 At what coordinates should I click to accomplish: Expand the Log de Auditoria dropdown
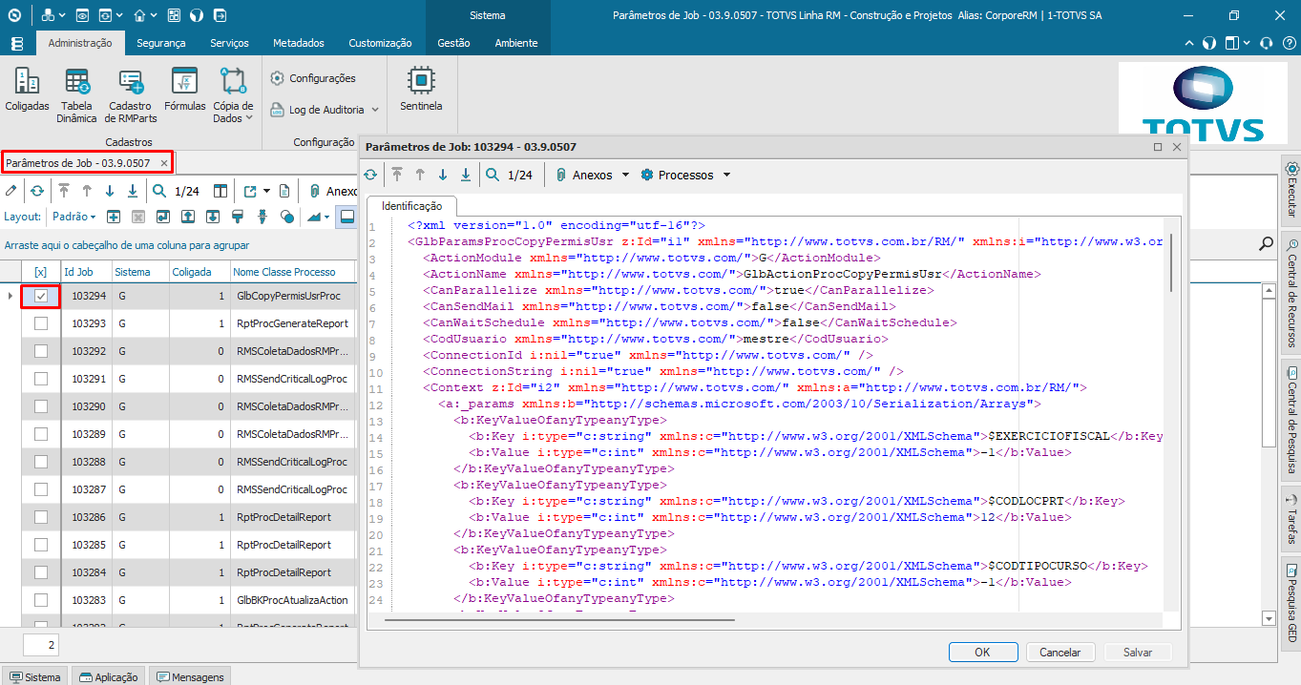coord(375,110)
